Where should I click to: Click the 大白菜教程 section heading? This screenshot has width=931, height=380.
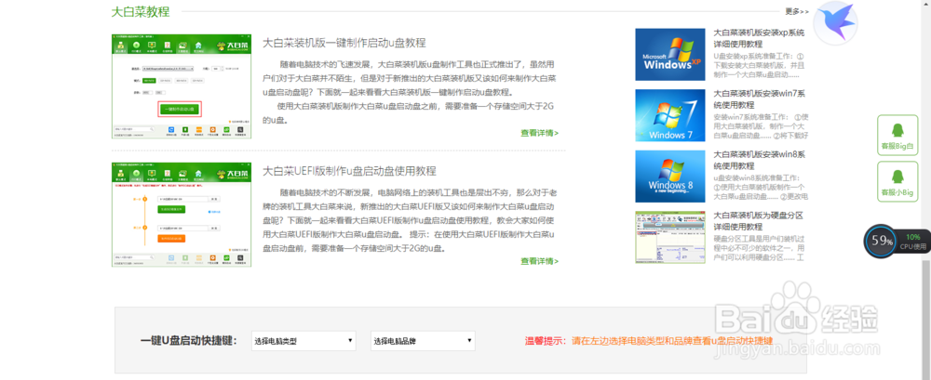(x=141, y=12)
